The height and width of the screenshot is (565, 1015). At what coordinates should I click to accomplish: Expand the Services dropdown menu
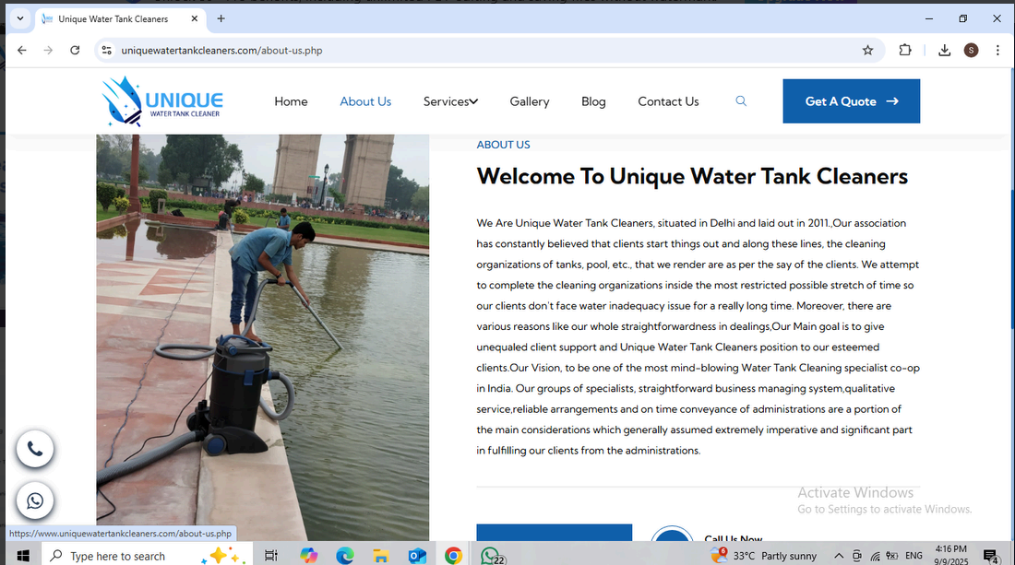(x=450, y=101)
